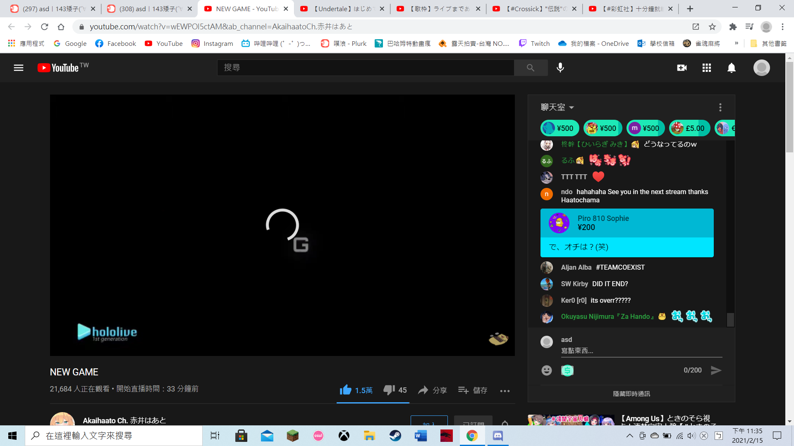Send a Super Chat with dollar icon
This screenshot has height=446, width=794.
coord(567,370)
